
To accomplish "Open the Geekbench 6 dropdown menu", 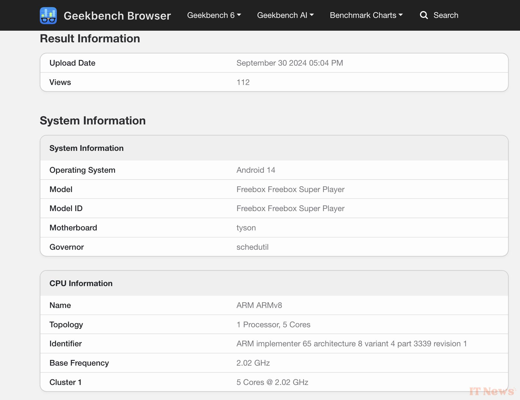I will click(x=214, y=15).
